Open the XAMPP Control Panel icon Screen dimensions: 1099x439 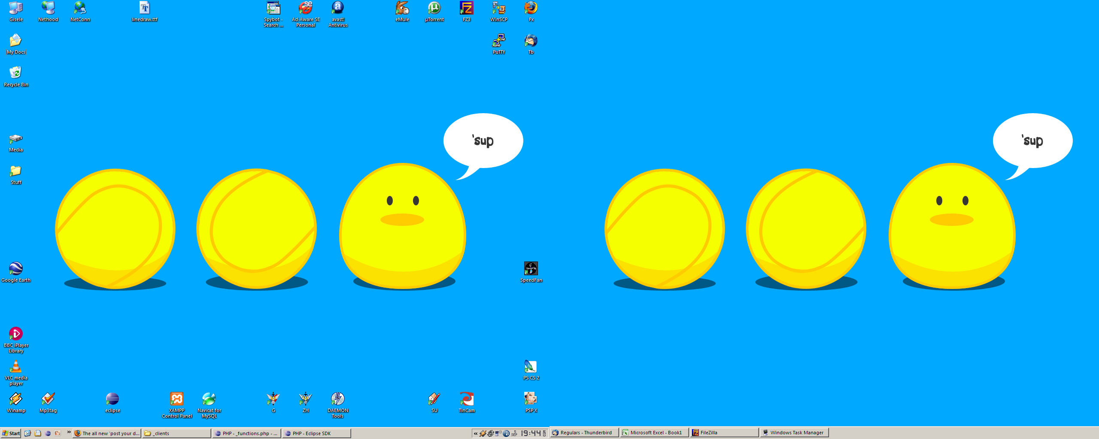click(177, 405)
